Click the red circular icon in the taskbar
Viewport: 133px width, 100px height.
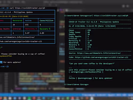[x=34, y=98]
